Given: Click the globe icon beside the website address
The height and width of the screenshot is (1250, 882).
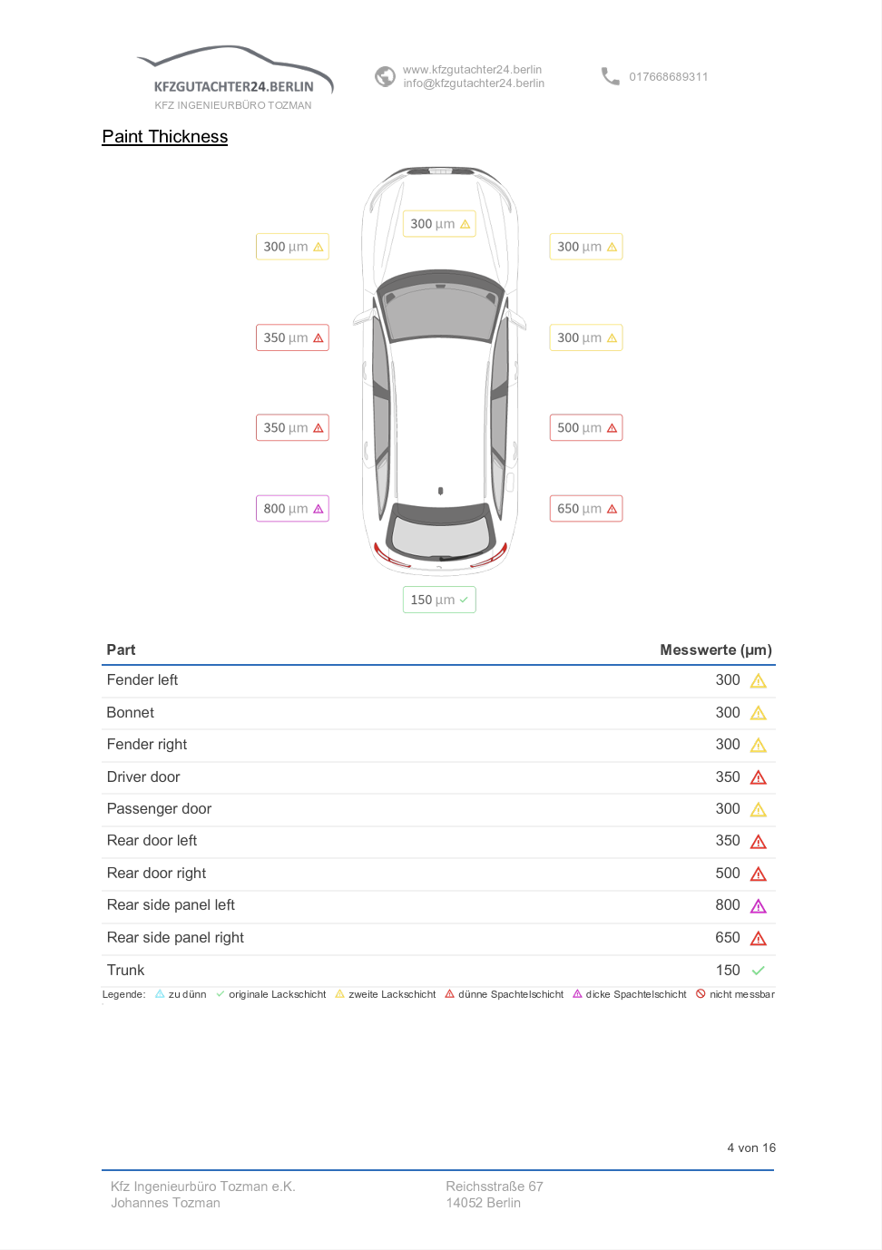Looking at the screenshot, I should (x=385, y=76).
